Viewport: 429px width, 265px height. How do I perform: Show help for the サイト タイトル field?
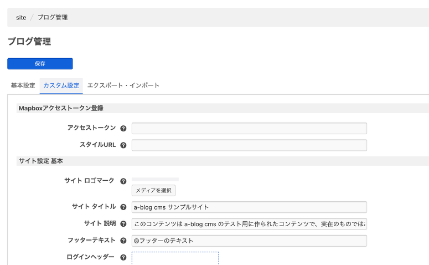point(123,207)
